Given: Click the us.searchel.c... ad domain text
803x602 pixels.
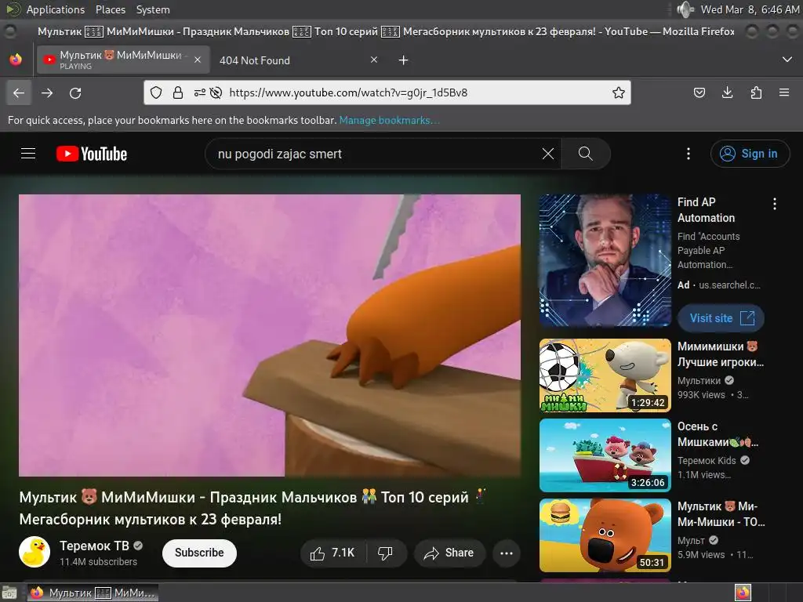Looking at the screenshot, I should coord(729,285).
